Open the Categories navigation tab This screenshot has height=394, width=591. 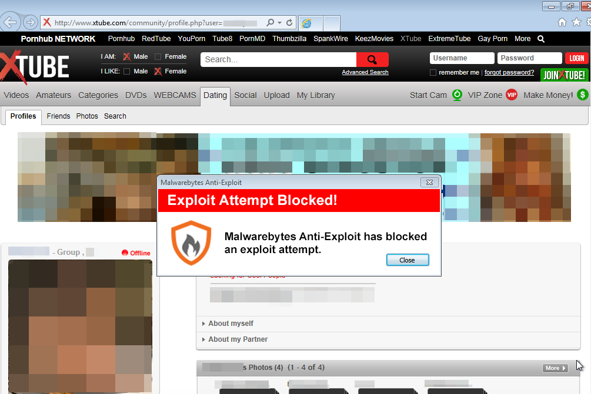(98, 95)
